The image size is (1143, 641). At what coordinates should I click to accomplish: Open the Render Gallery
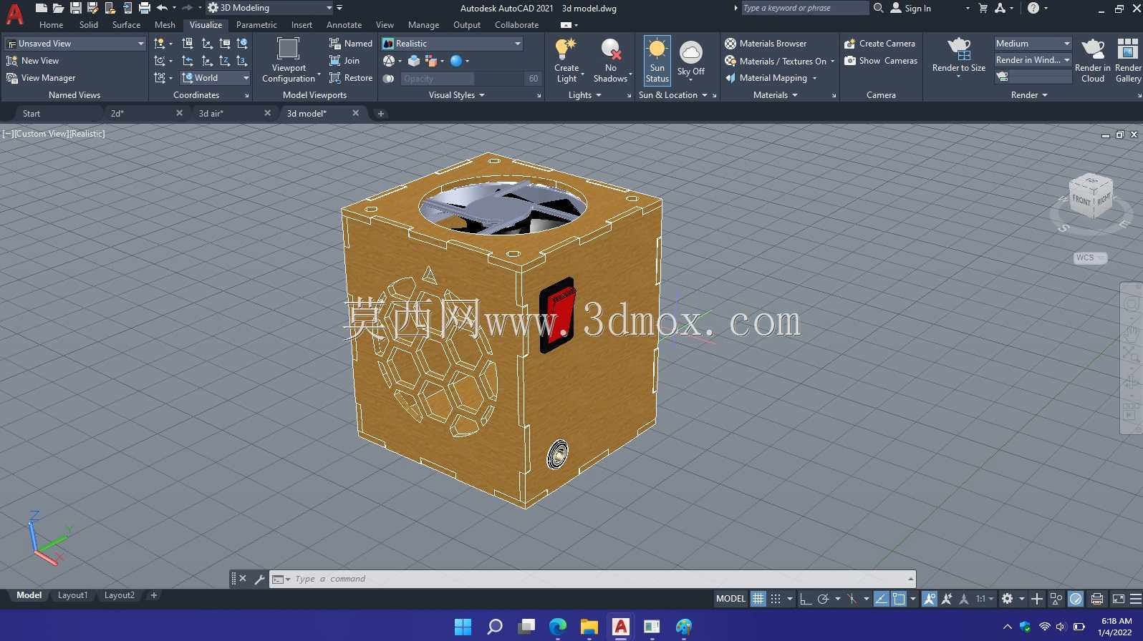click(x=1128, y=60)
